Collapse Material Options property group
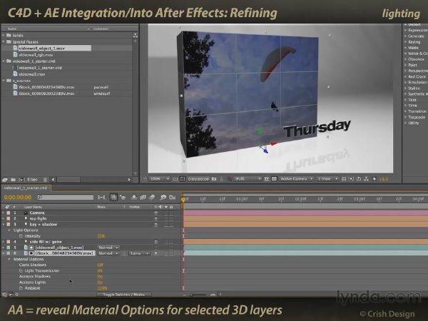Image resolution: width=428 pixels, height=321 pixels. click(9, 259)
